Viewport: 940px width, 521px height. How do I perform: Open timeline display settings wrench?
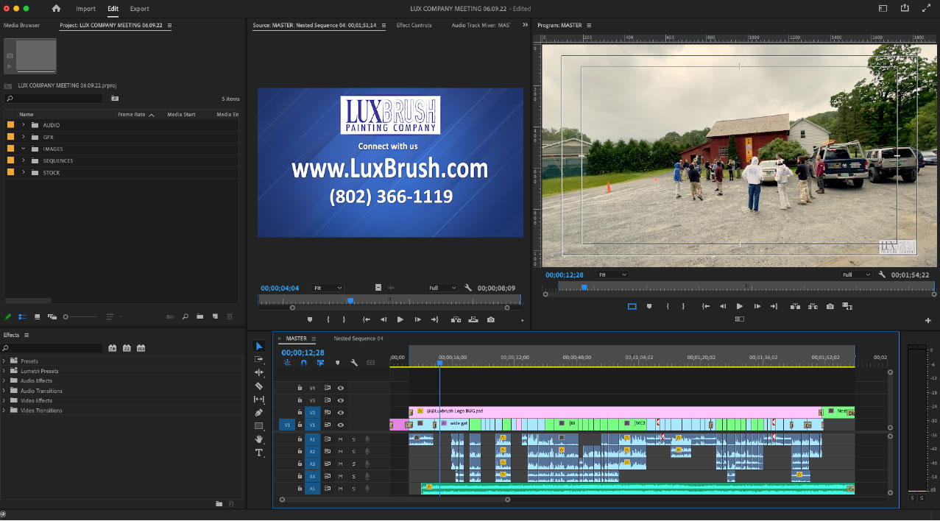354,363
